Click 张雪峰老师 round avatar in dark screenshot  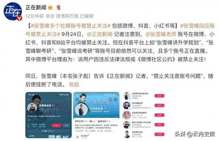click(32, 108)
